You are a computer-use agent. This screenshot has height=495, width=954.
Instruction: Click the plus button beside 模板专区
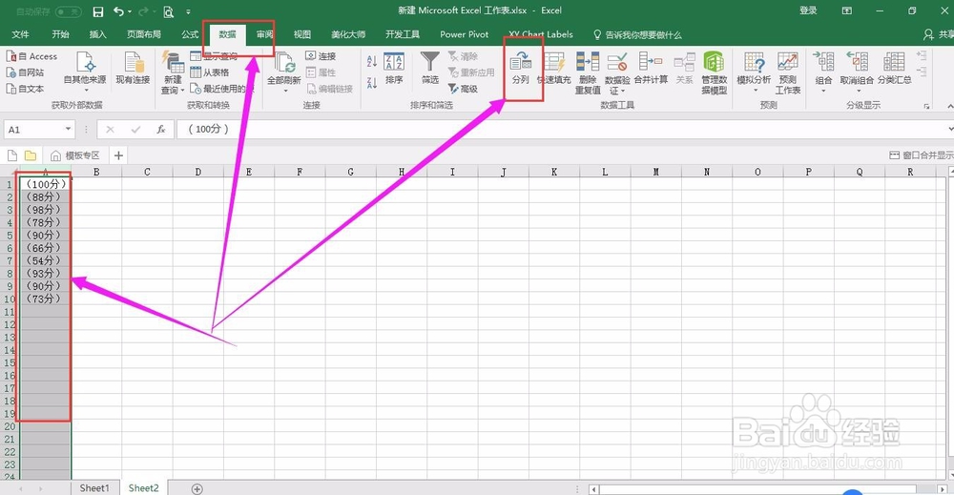[118, 155]
